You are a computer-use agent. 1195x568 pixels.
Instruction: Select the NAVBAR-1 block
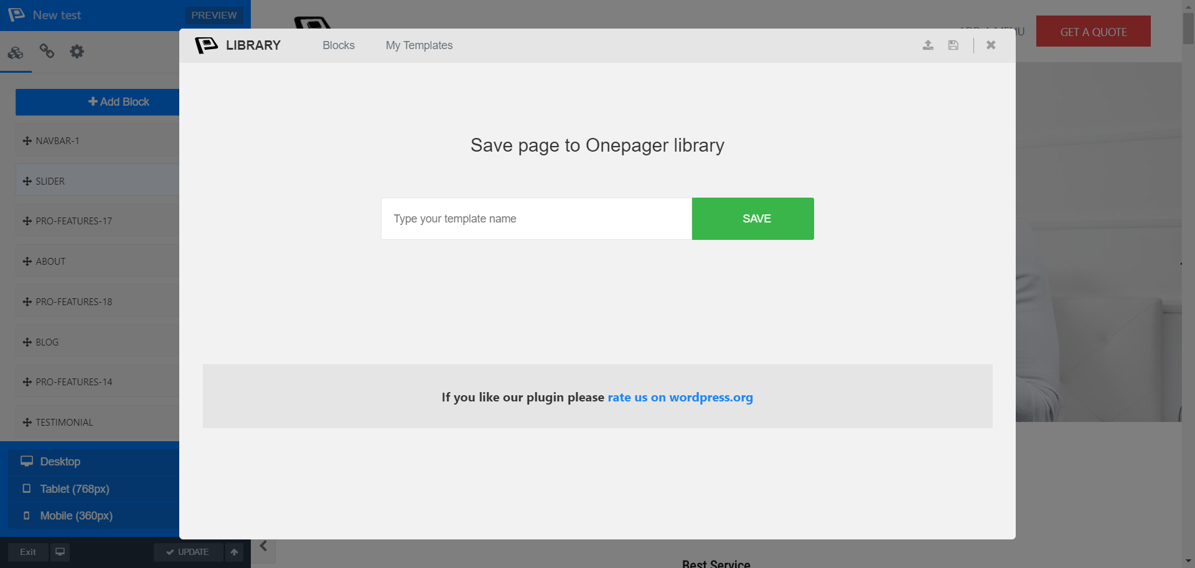[x=98, y=140]
